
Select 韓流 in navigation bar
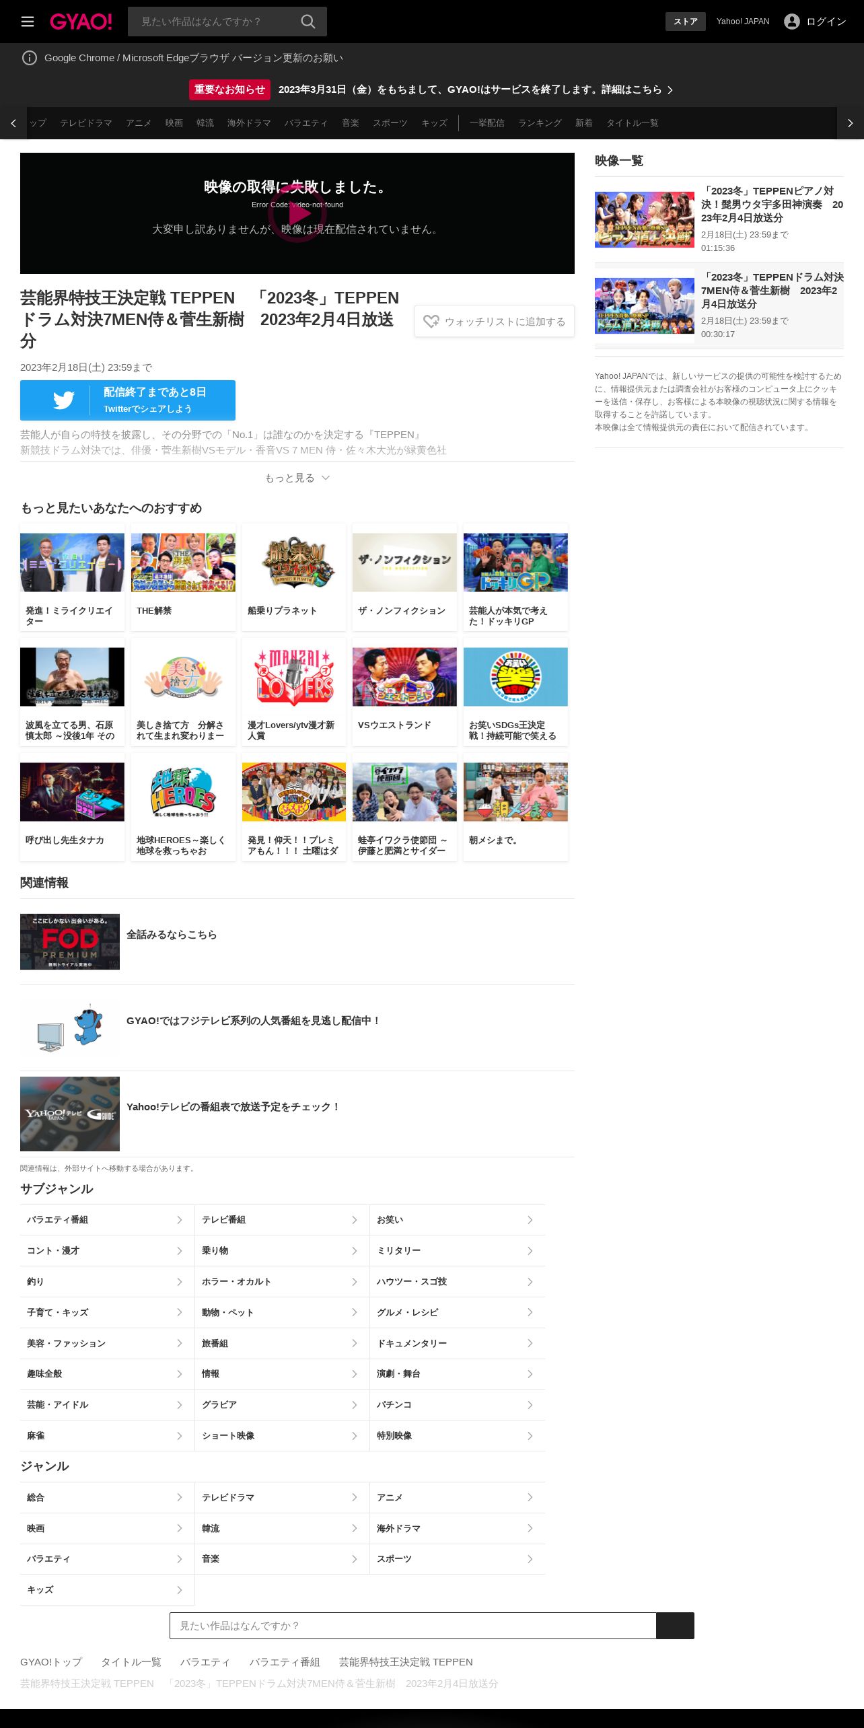pos(205,123)
